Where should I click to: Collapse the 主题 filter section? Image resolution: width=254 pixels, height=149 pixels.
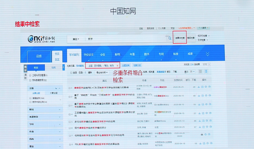(x=60, y=88)
